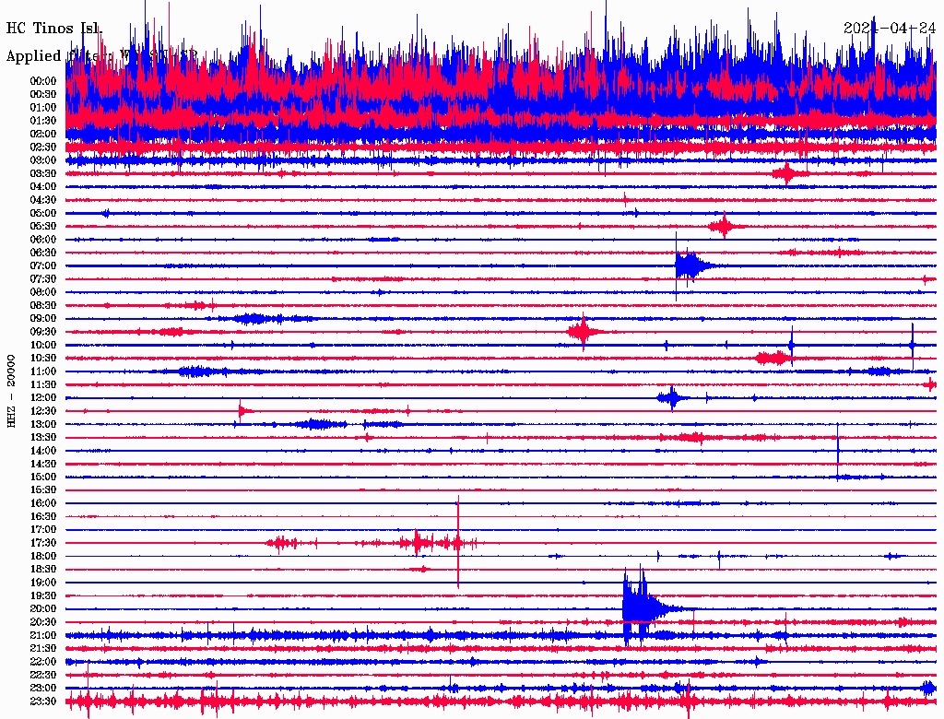This screenshot has width=944, height=719.
Task: Select the 00:00 time label
Action: (43, 81)
